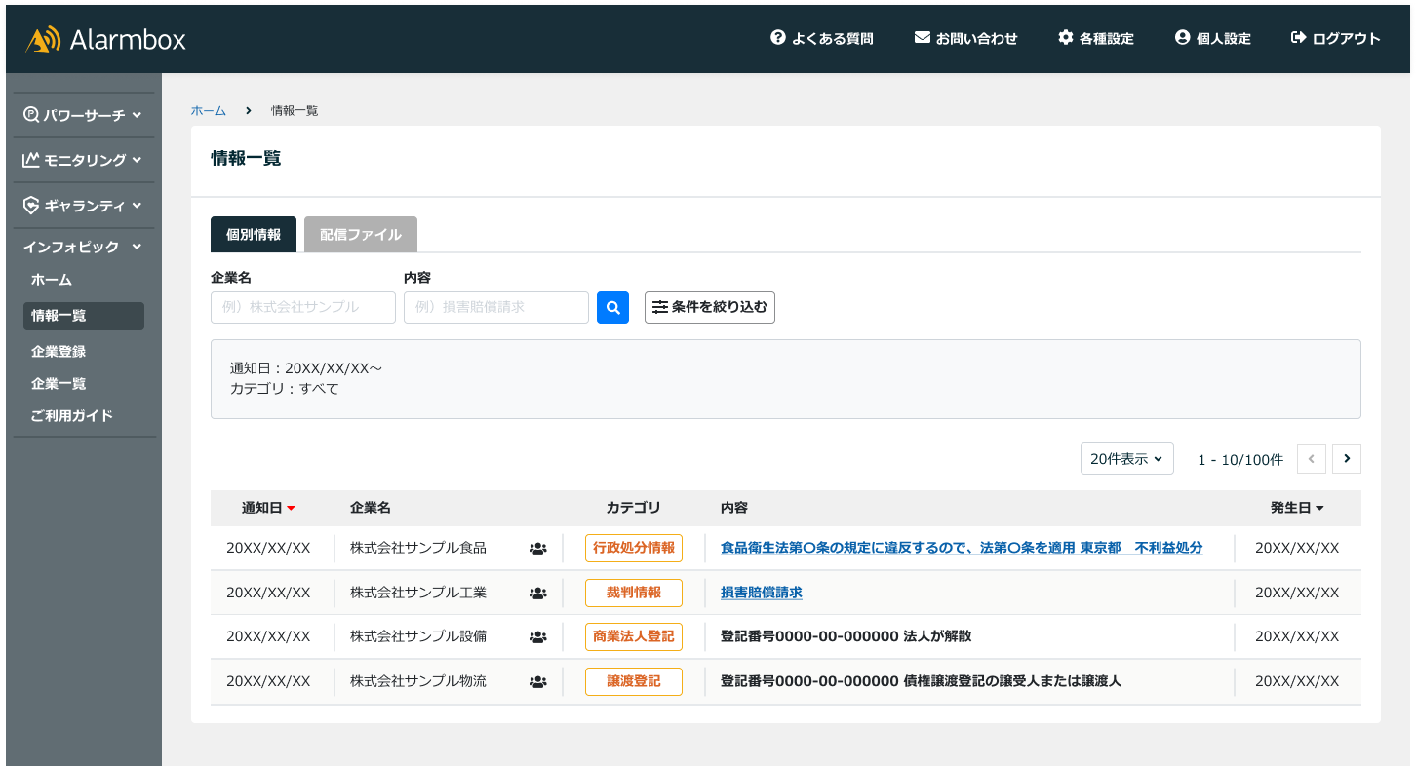1416x766 pixels.
Task: Sort by 発生日 column header
Action: pyautogui.click(x=1297, y=508)
